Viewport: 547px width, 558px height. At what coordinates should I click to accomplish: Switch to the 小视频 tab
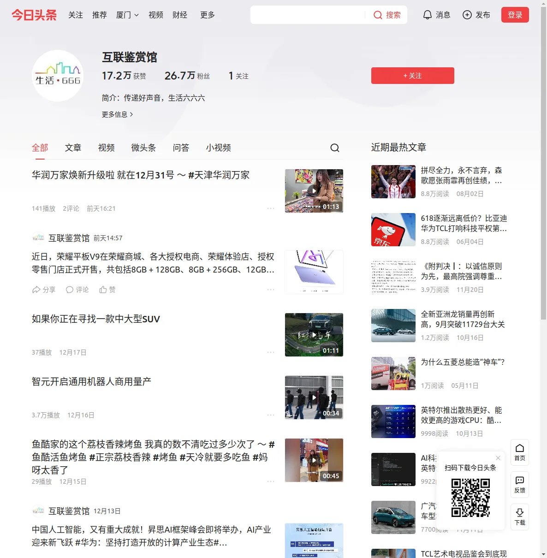(219, 148)
